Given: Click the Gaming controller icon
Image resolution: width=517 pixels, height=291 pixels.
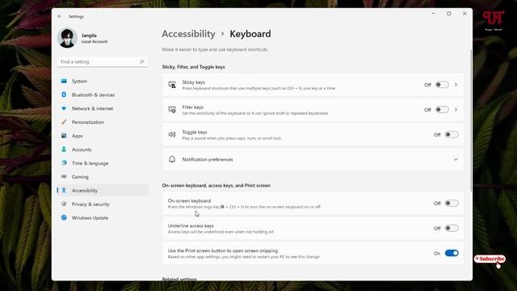Looking at the screenshot, I should coord(64,176).
